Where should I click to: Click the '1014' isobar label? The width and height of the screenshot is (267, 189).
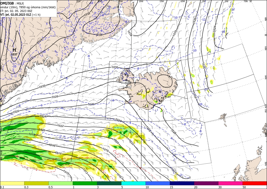(x=58, y=153)
